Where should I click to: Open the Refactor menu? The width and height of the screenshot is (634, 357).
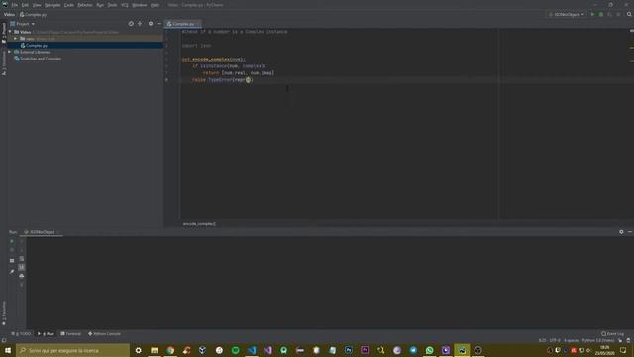[x=85, y=5]
